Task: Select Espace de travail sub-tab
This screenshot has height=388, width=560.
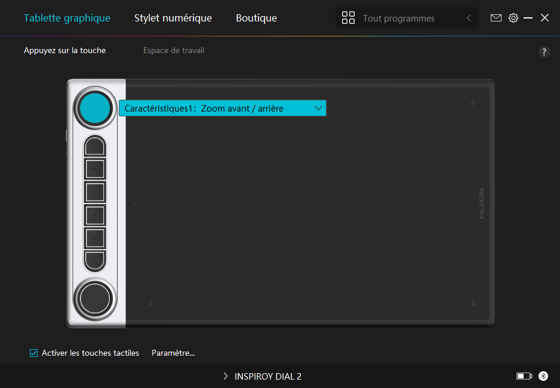Action: (174, 50)
